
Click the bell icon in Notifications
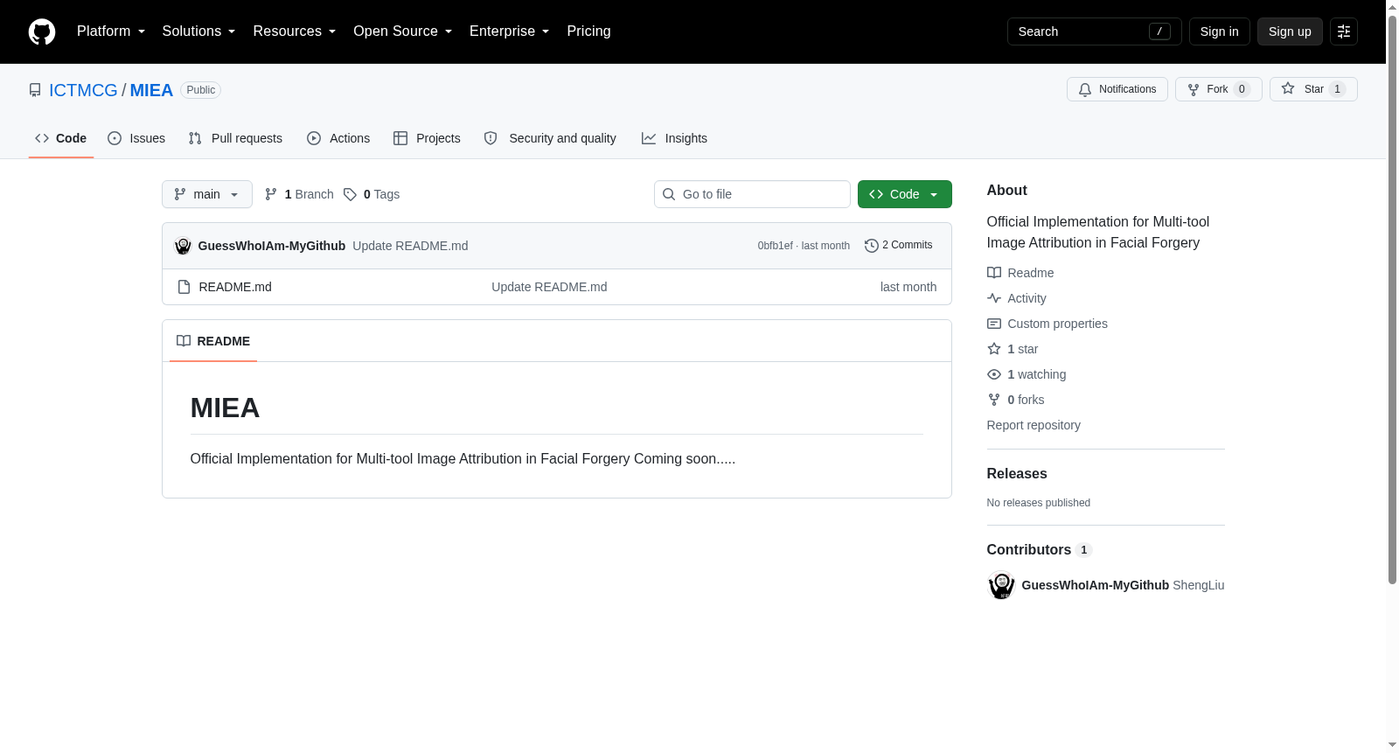click(1085, 89)
